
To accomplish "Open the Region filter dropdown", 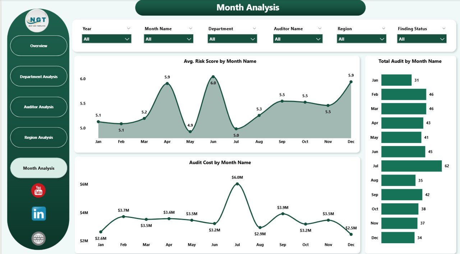I will pyautogui.click(x=361, y=38).
